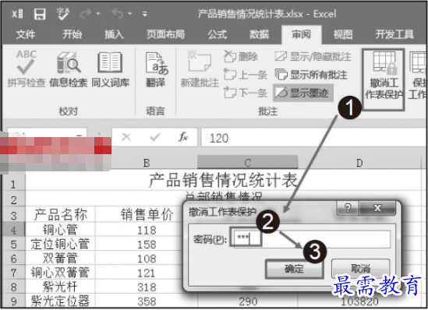Click 撤消工作表保护 unprotect sheet button

[384, 79]
